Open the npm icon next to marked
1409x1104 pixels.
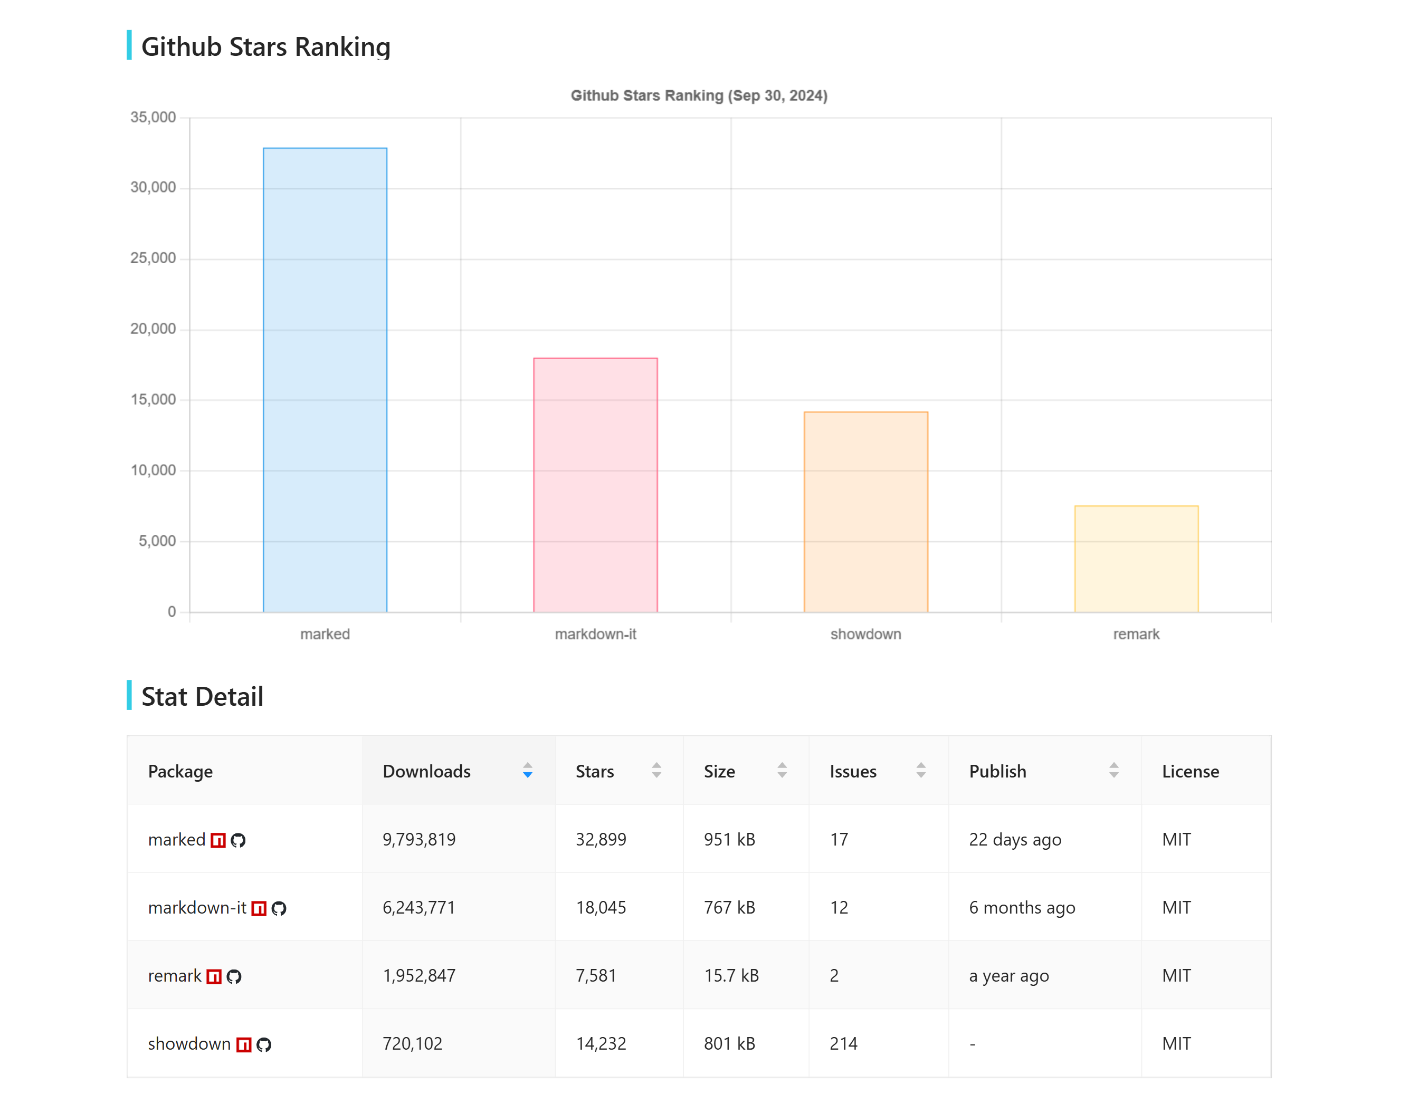click(x=218, y=840)
